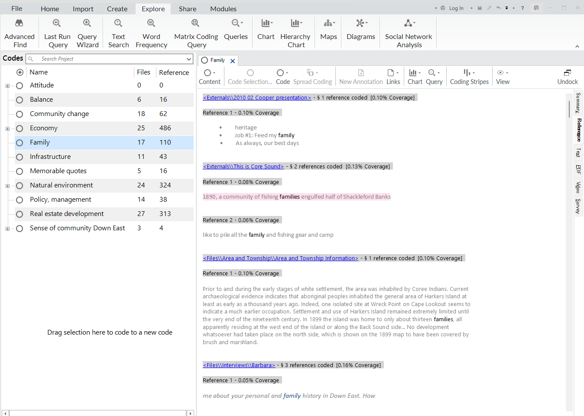Select the code circle beside Economy
The width and height of the screenshot is (584, 416).
point(19,128)
